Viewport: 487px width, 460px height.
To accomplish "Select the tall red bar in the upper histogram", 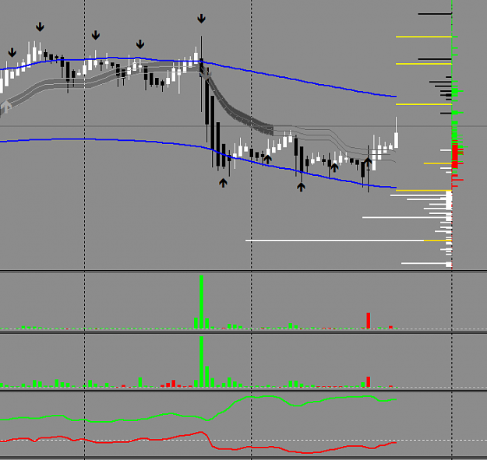I will [369, 321].
